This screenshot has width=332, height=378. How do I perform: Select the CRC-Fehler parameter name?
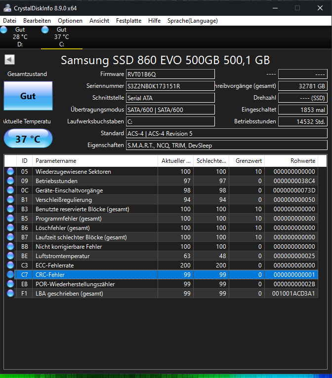(50, 275)
